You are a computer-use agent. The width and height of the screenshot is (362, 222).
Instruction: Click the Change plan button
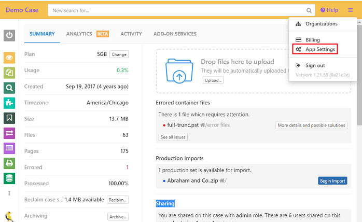point(119,54)
